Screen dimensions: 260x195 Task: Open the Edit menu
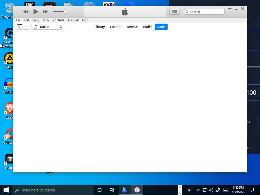[x=26, y=20]
